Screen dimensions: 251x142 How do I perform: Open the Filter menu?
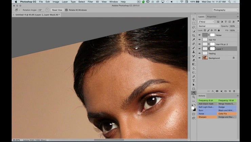click(90, 2)
